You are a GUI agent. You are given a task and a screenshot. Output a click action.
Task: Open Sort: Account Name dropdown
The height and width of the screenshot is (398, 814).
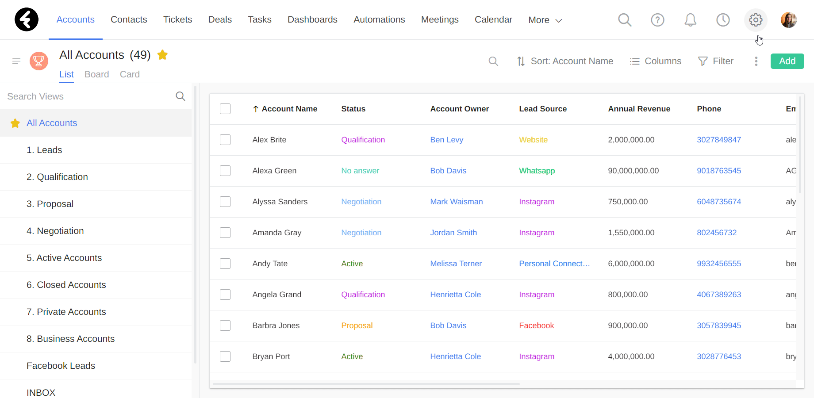tap(565, 61)
